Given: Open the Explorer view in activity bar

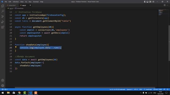Looking at the screenshot, I should [3, 6].
